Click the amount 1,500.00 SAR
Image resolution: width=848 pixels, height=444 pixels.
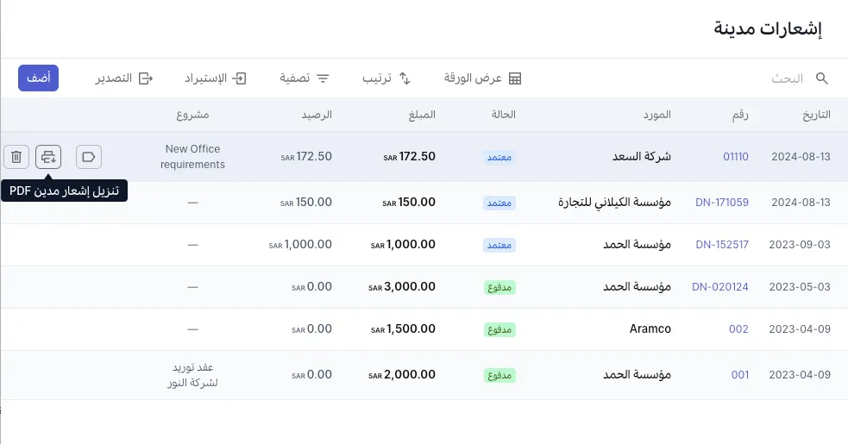coord(403,328)
